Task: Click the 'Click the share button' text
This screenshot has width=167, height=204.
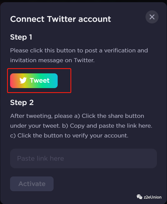Action: (x=112, y=116)
